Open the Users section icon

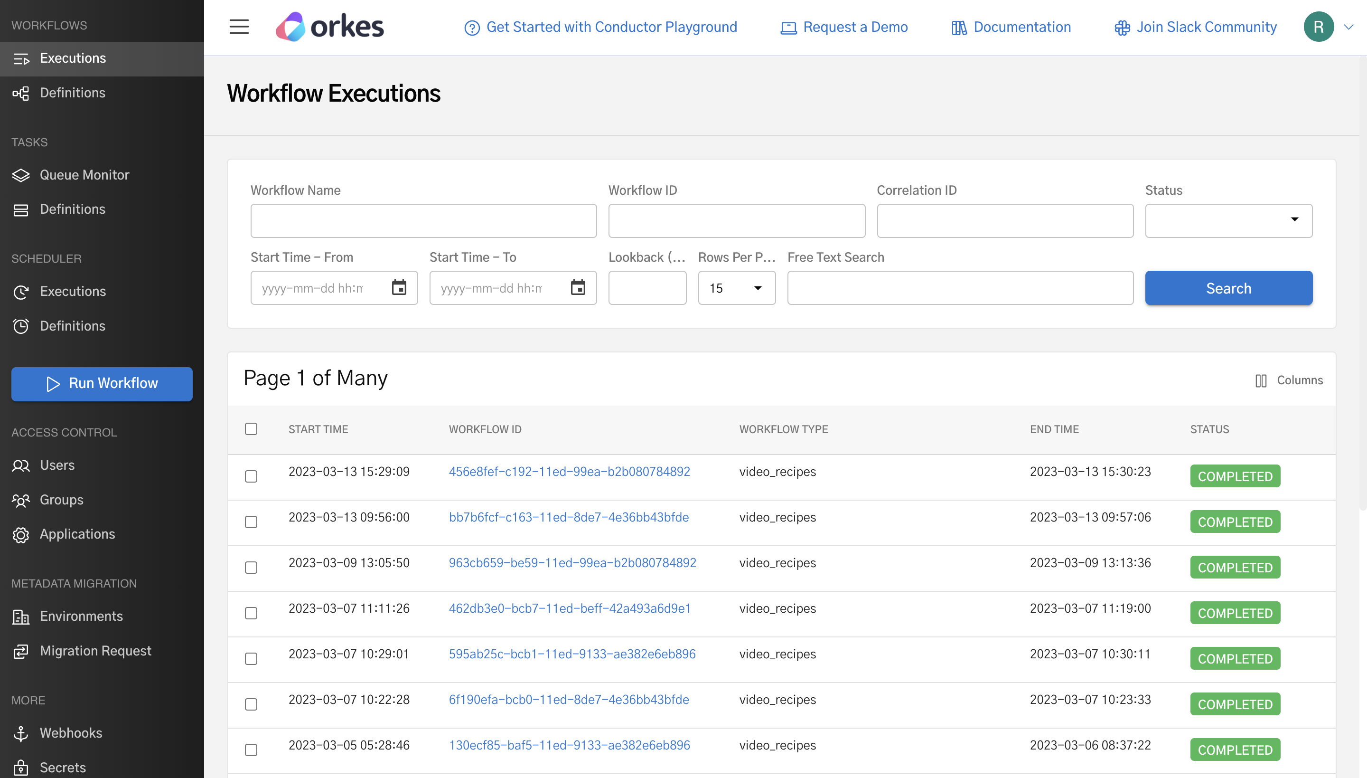(x=21, y=465)
